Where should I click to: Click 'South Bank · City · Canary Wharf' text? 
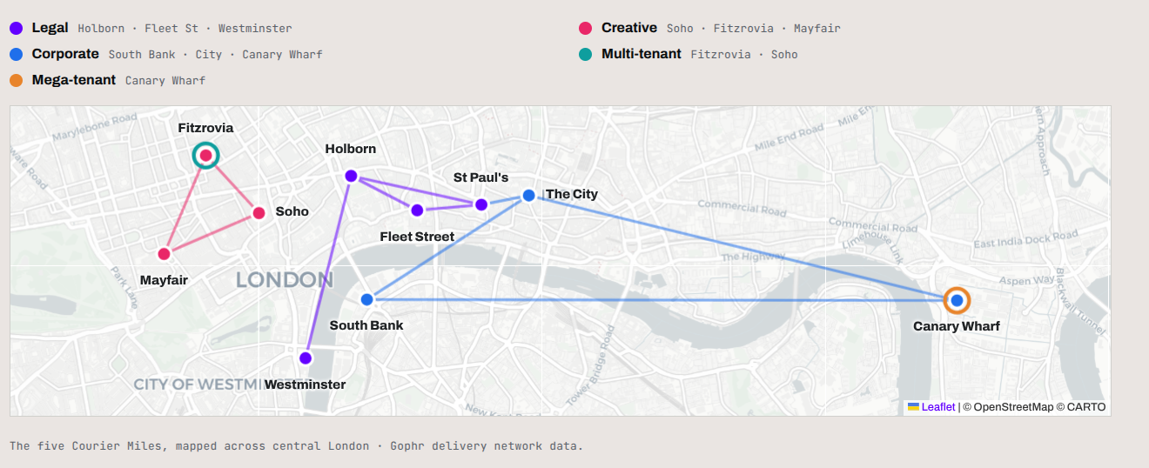tap(215, 55)
